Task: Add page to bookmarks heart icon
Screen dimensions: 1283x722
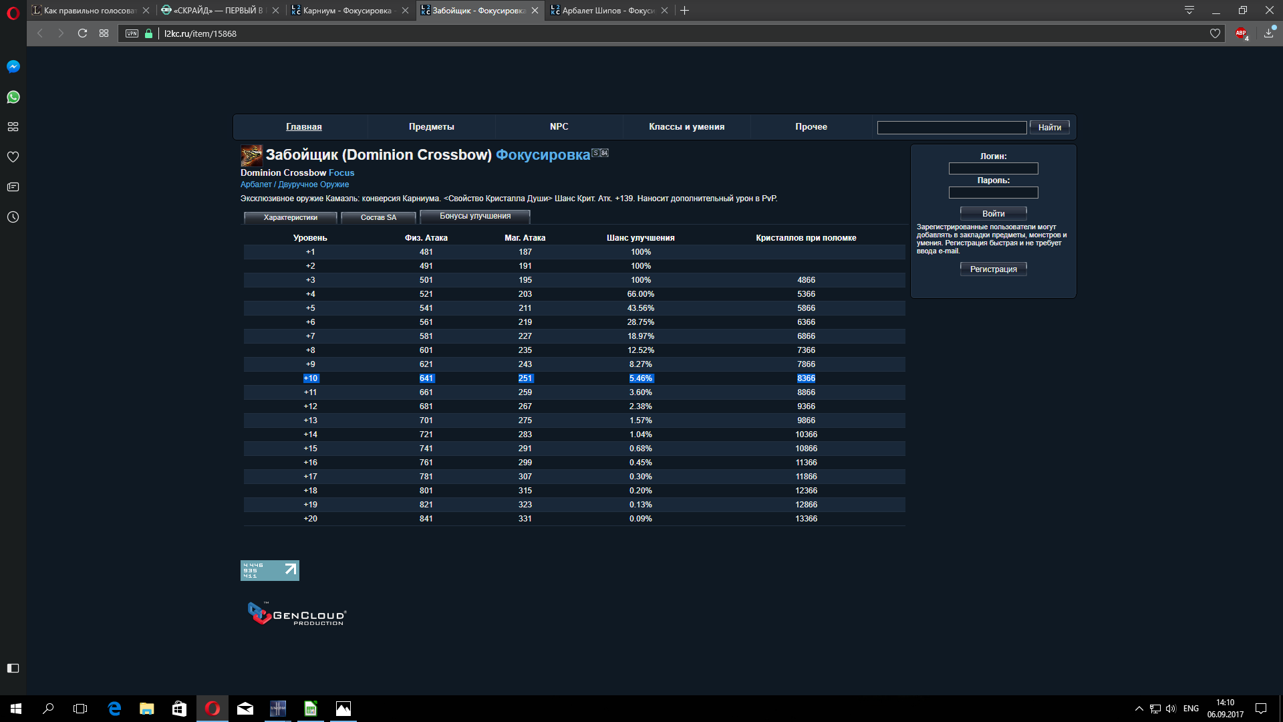Action: (x=1215, y=33)
